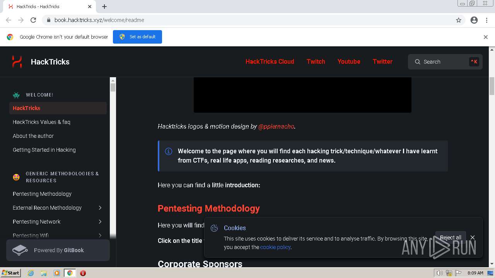Click the volume icon in the system tray
Screen dimensions: 495x278
440,273
